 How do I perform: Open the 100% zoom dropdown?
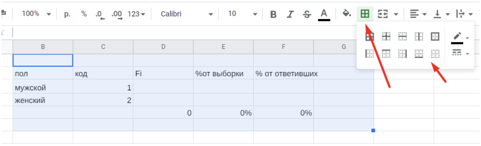(36, 14)
